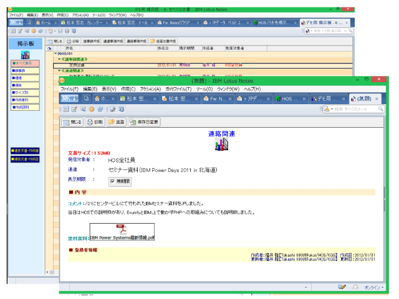Switch to the デモ用 tab in front window
The height and width of the screenshot is (299, 399).
click(x=327, y=98)
